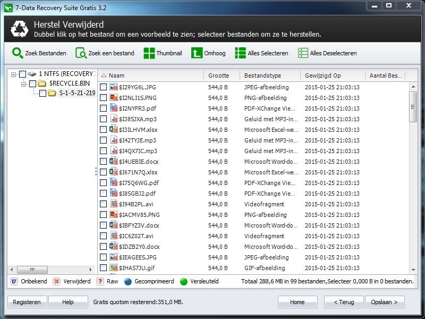Sort by the Grootte column header

pos(222,75)
